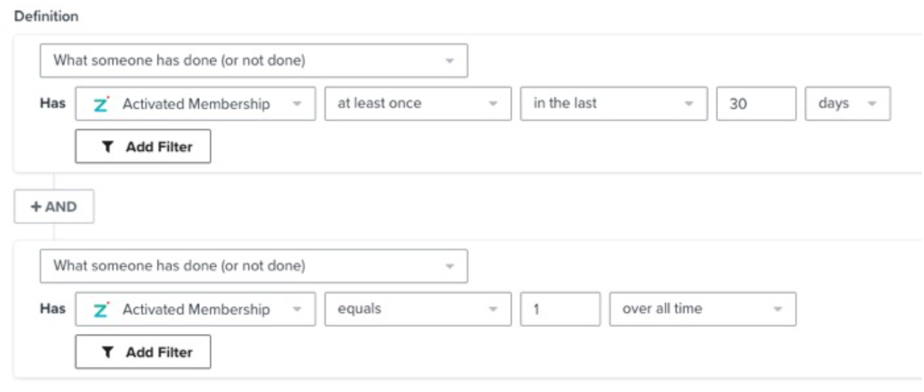The height and width of the screenshot is (392, 924).
Task: Click the Z icon in second Activated Membership dropdown
Action: [x=100, y=310]
